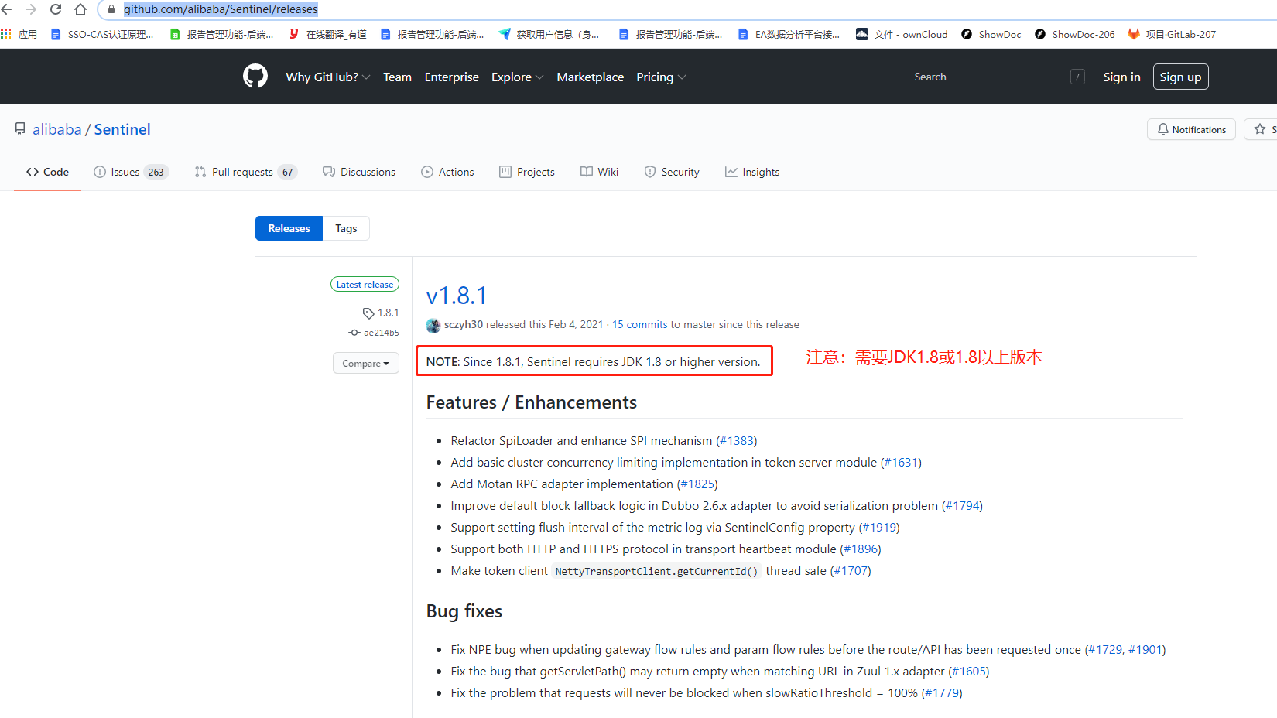
Task: Click the Notifications bell button
Action: coord(1191,129)
